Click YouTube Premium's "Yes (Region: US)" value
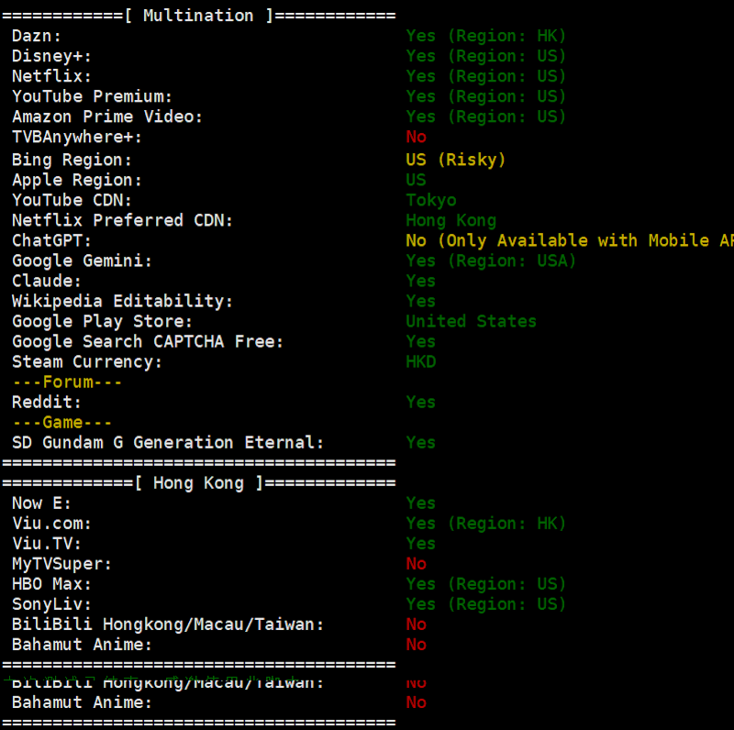 click(x=486, y=96)
